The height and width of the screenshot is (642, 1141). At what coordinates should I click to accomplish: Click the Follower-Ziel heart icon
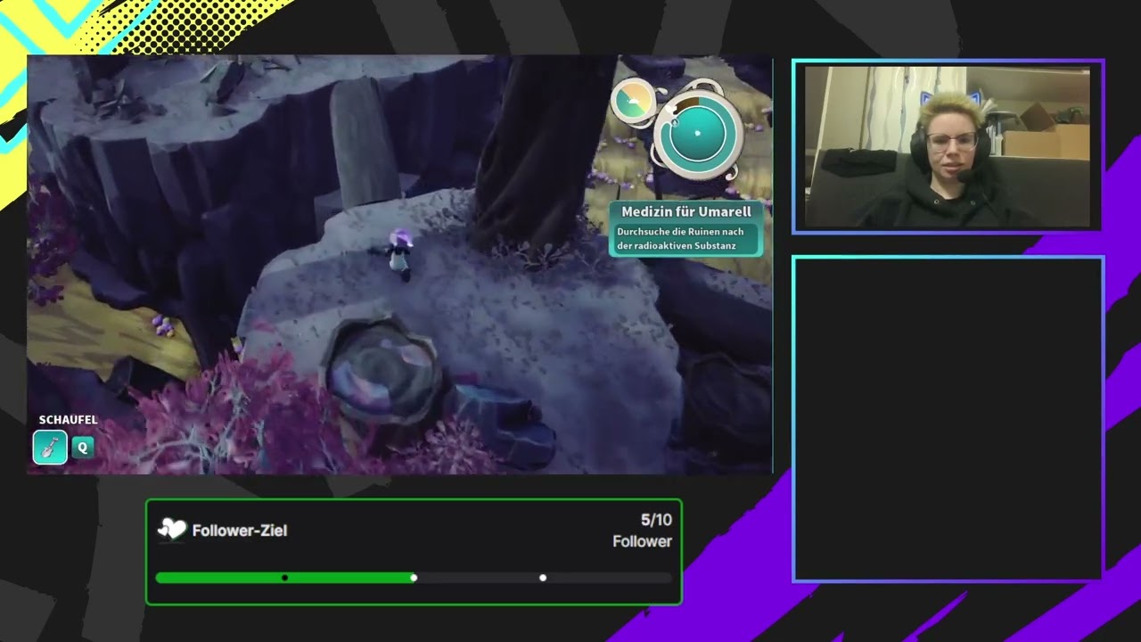(x=171, y=530)
